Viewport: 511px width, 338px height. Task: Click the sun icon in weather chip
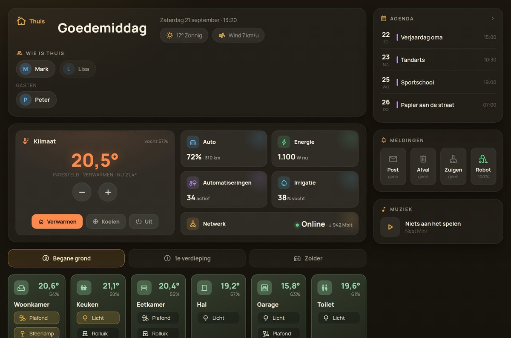pos(169,35)
